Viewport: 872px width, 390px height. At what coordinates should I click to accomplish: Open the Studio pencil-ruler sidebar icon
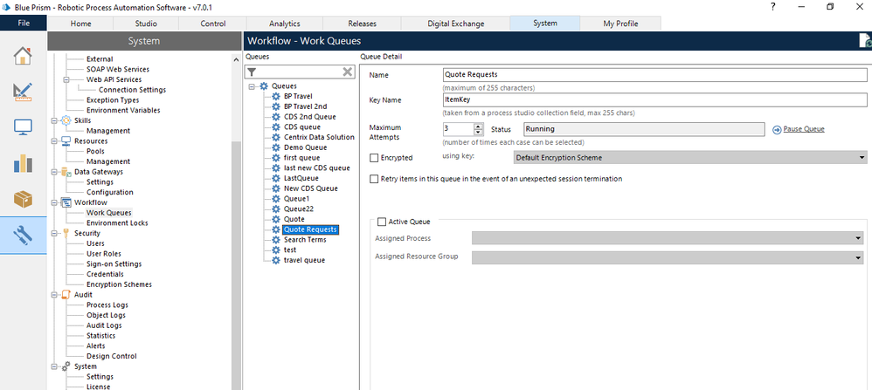pos(23,92)
